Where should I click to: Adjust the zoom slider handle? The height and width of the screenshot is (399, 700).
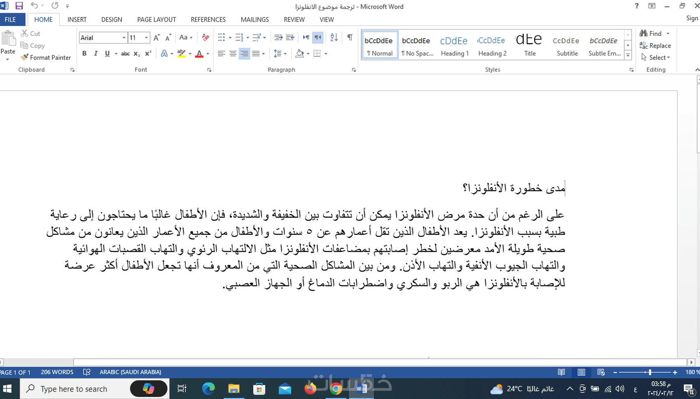pyautogui.click(x=650, y=372)
